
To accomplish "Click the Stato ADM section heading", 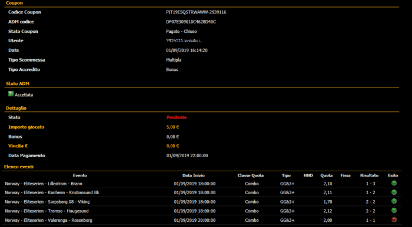I will [x=18, y=84].
